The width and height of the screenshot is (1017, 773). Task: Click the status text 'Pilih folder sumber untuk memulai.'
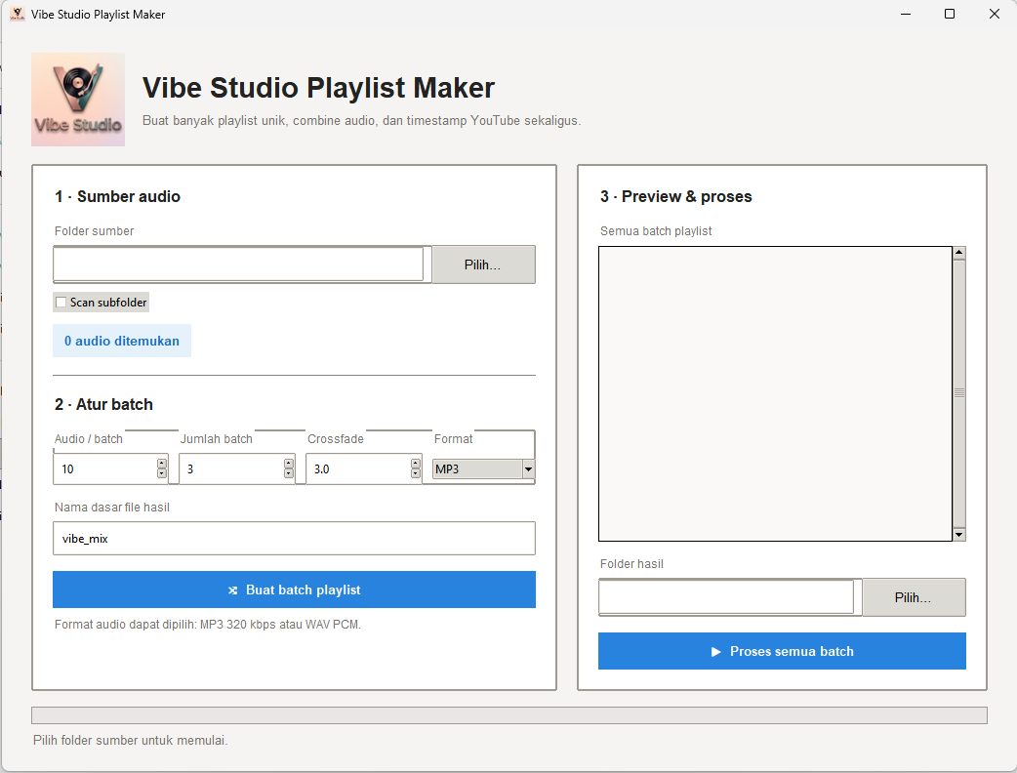coord(131,740)
